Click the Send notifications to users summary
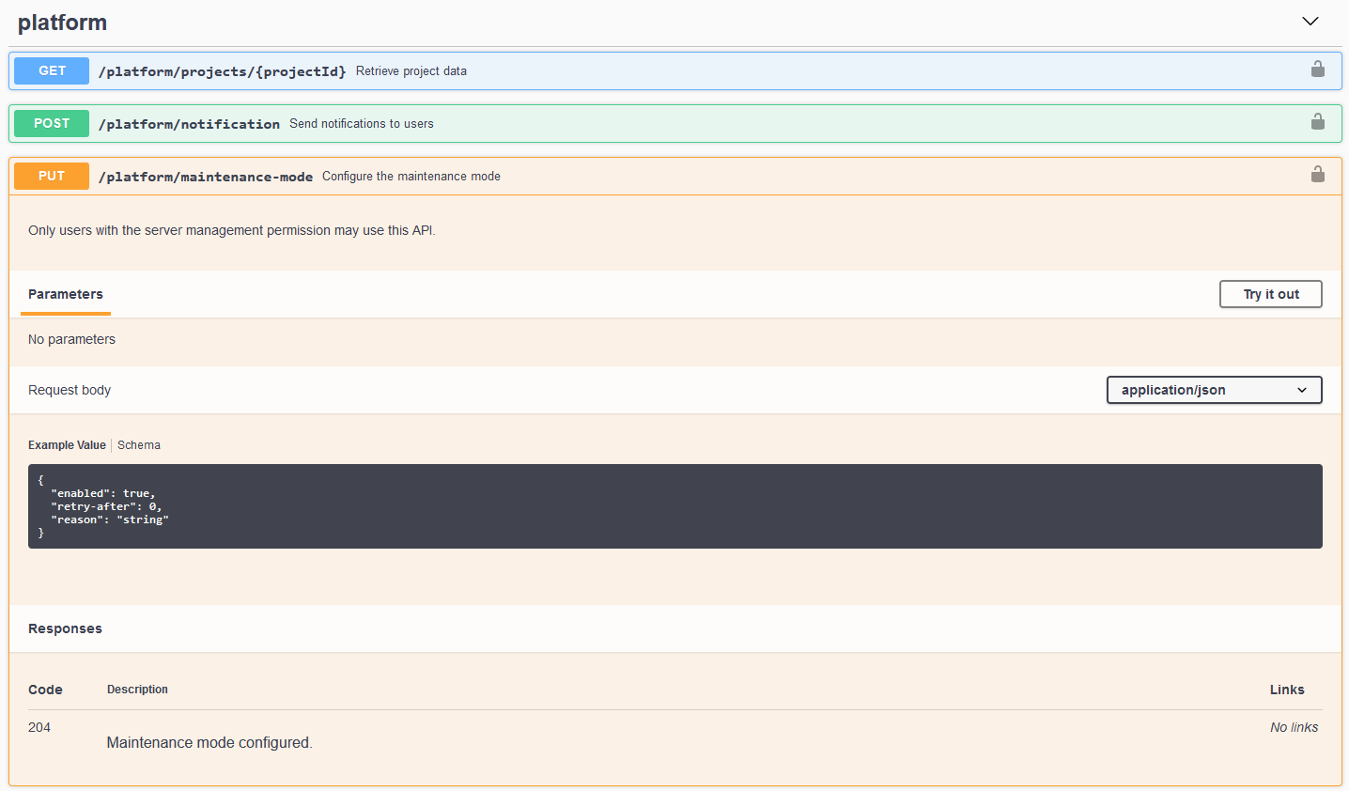1349x791 pixels. (x=361, y=124)
